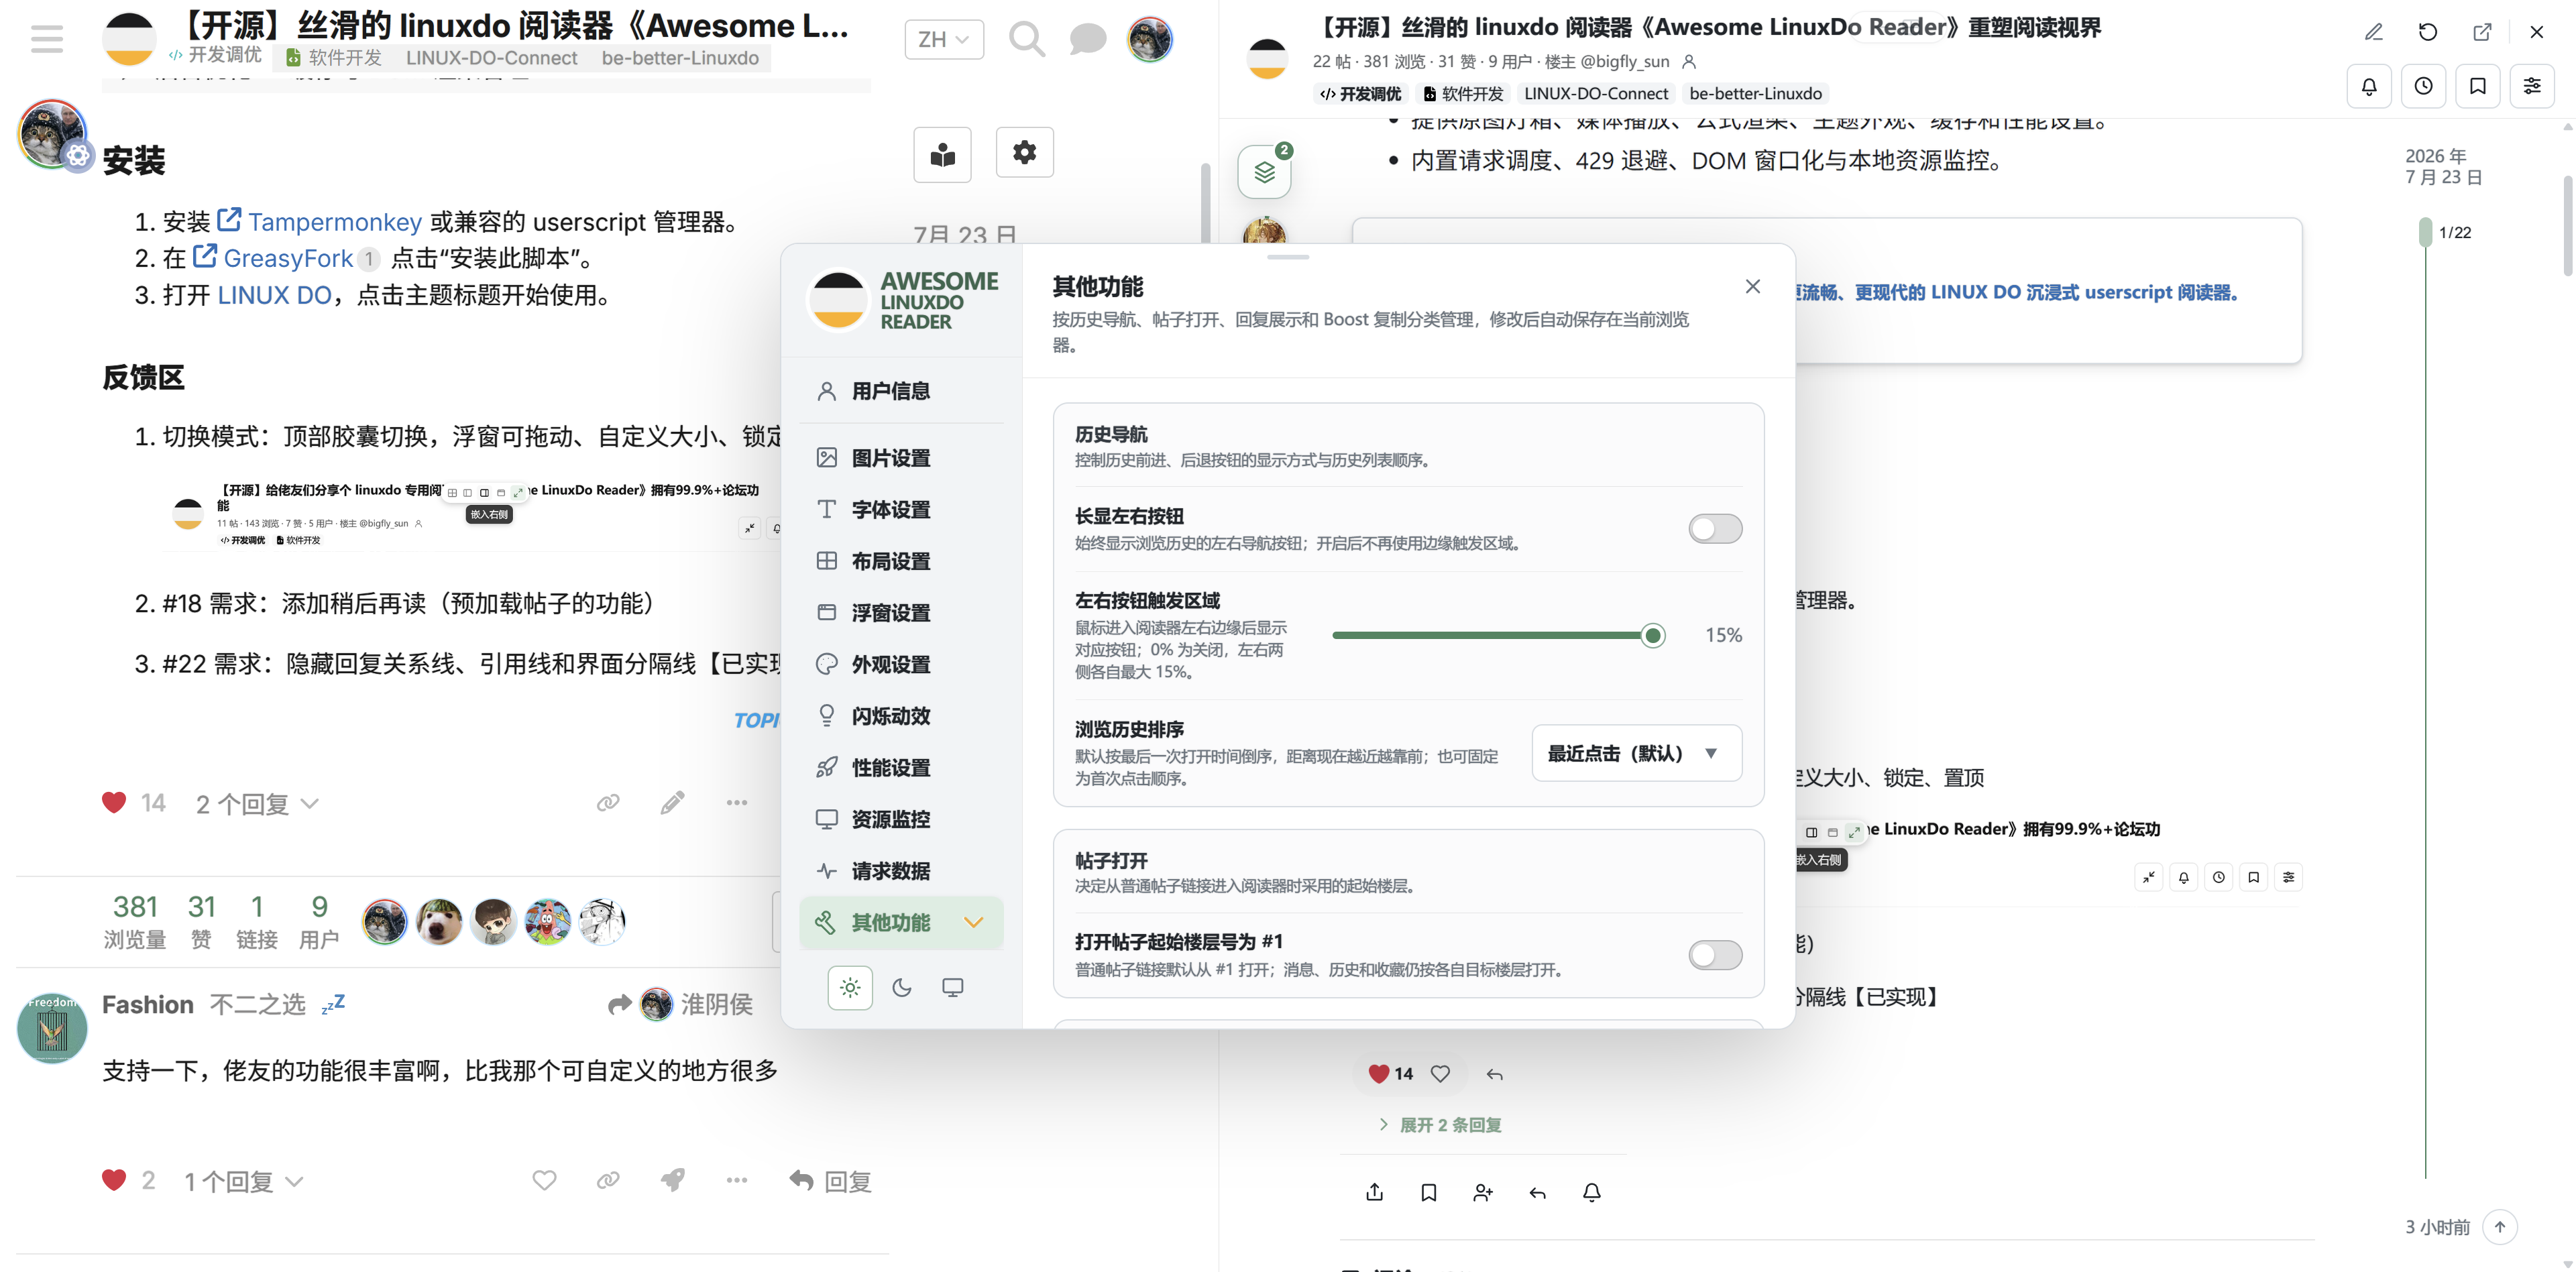Switch to system theme monitor icon
Screen dimensions: 2576x1272
(952, 988)
